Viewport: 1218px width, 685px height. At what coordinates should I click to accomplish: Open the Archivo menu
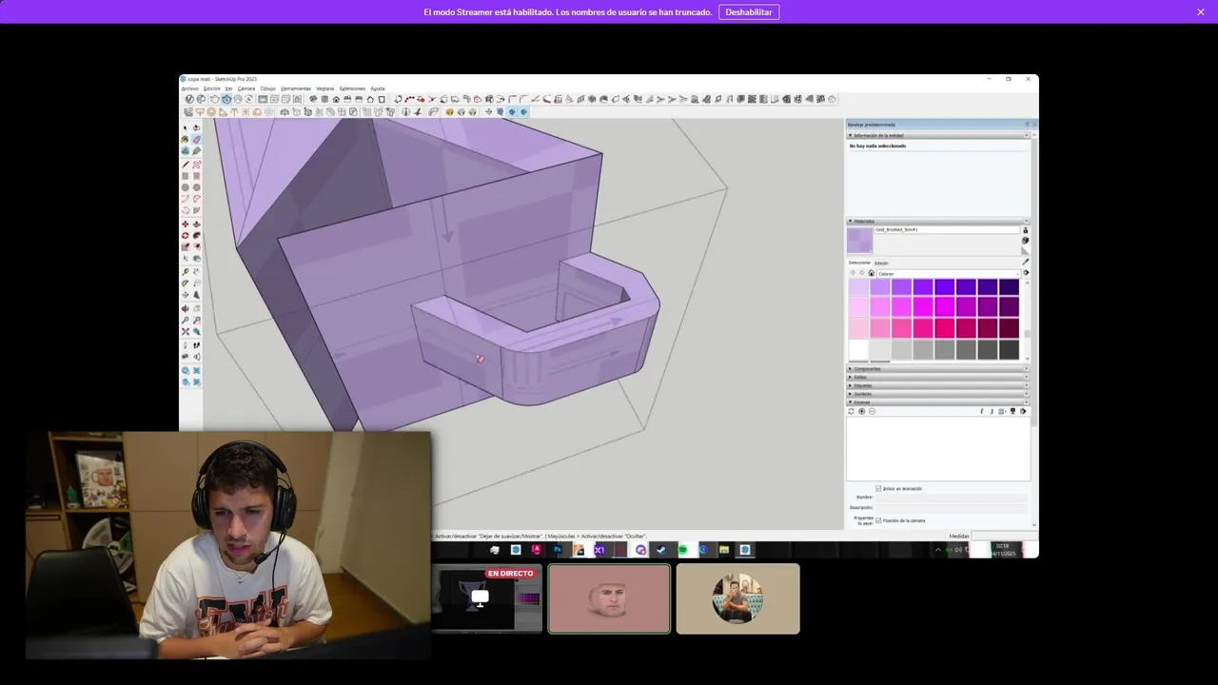(189, 88)
